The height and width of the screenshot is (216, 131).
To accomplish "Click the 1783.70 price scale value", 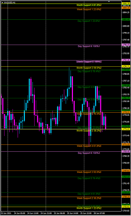I will coord(125,94).
